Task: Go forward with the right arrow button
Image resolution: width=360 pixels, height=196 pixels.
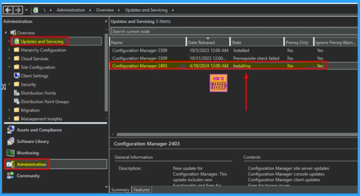Action: 18,10
